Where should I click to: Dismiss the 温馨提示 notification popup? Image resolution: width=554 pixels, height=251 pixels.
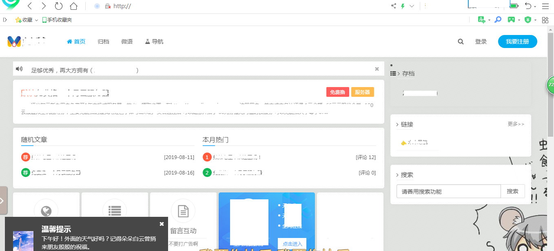[x=162, y=223]
